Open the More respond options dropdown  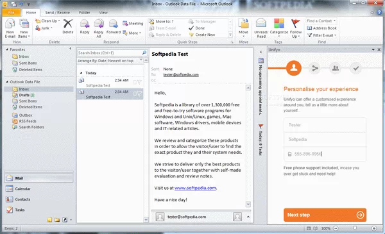pyautogui.click(x=132, y=33)
